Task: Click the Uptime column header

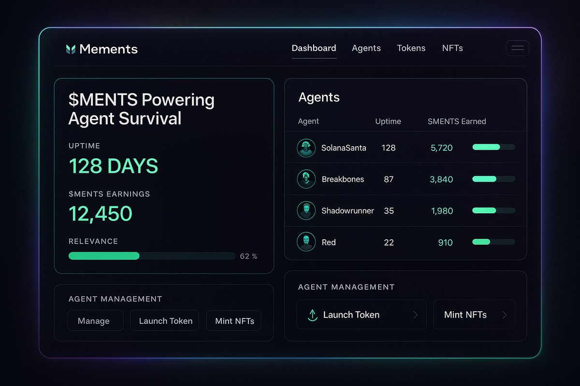Action: (x=388, y=121)
